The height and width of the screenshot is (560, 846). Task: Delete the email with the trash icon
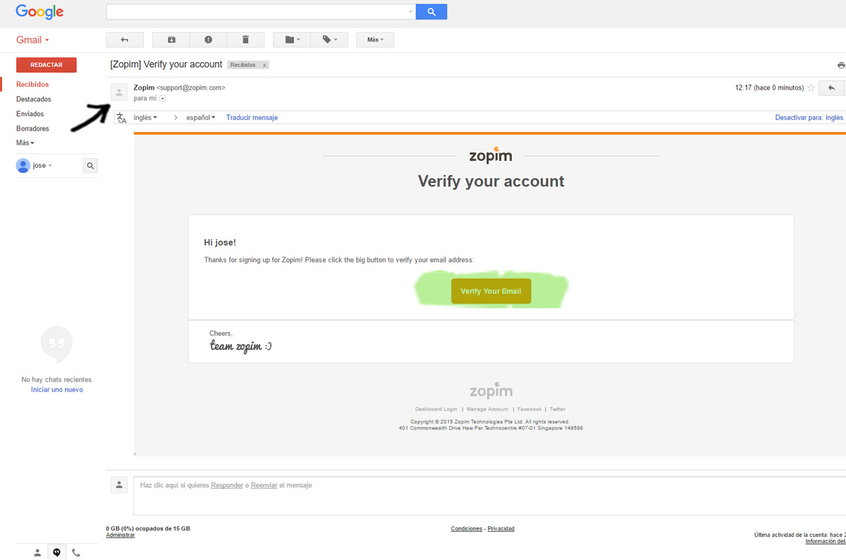tap(245, 40)
